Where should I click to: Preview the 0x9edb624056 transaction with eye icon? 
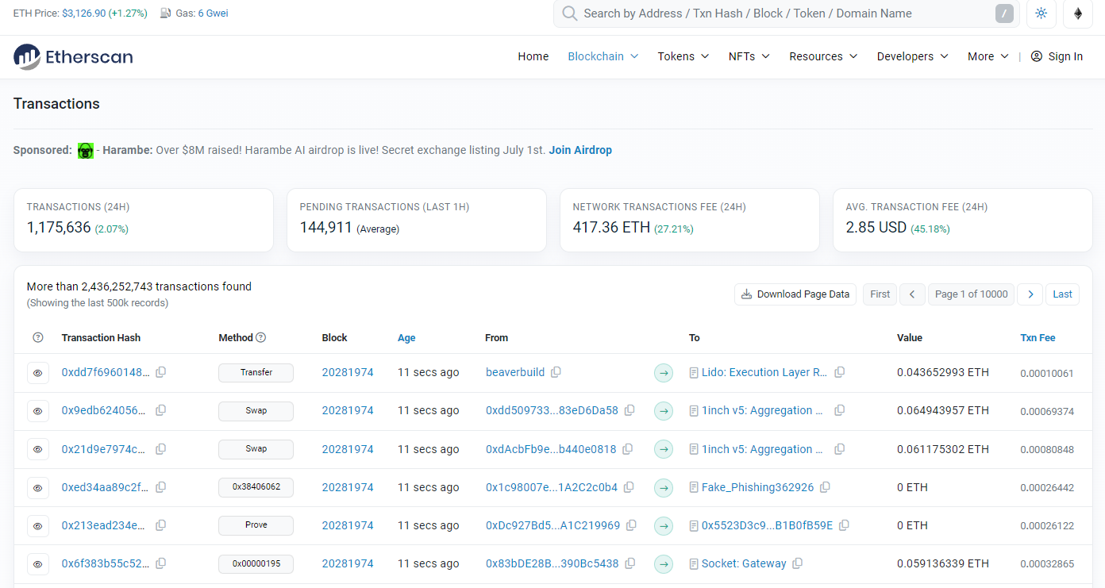click(x=38, y=411)
